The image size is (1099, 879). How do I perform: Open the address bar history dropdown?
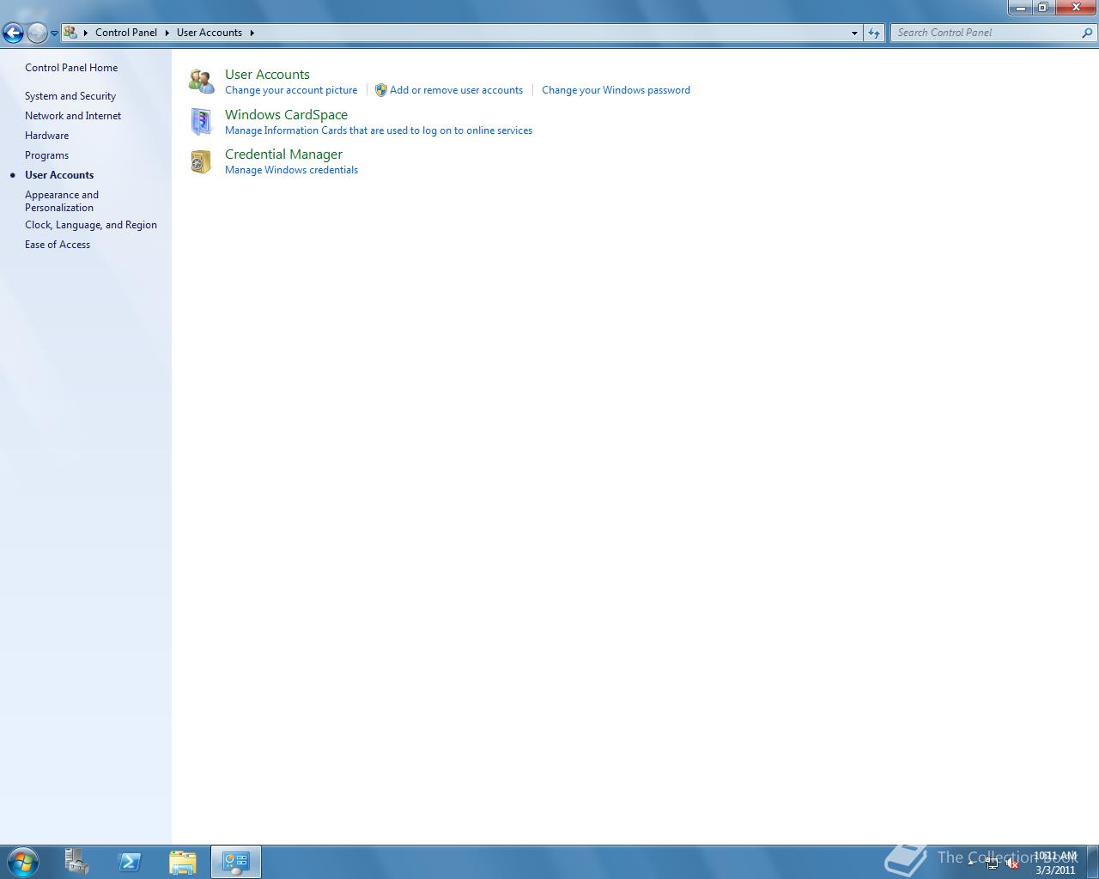[x=854, y=33]
